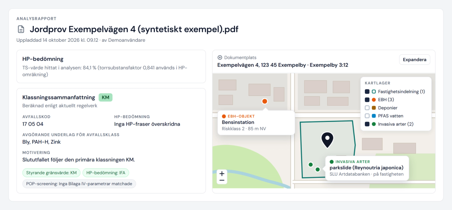Click the waste code 17 05 04
The width and height of the screenshot is (452, 210).
[x=33, y=124]
